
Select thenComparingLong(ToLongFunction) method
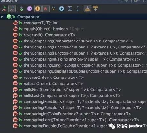point(85,65)
